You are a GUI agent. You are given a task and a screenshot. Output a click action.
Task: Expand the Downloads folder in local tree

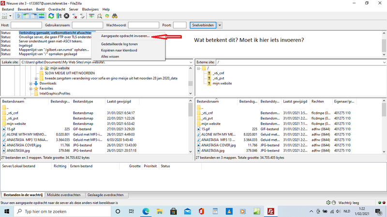point(30,83)
